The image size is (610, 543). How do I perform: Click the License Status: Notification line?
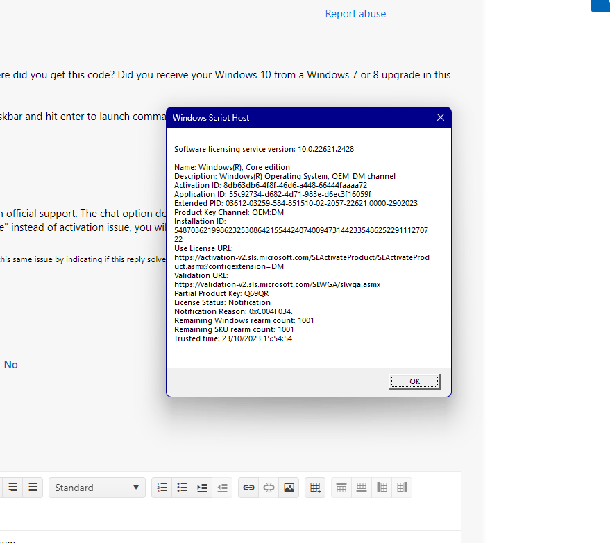point(222,302)
